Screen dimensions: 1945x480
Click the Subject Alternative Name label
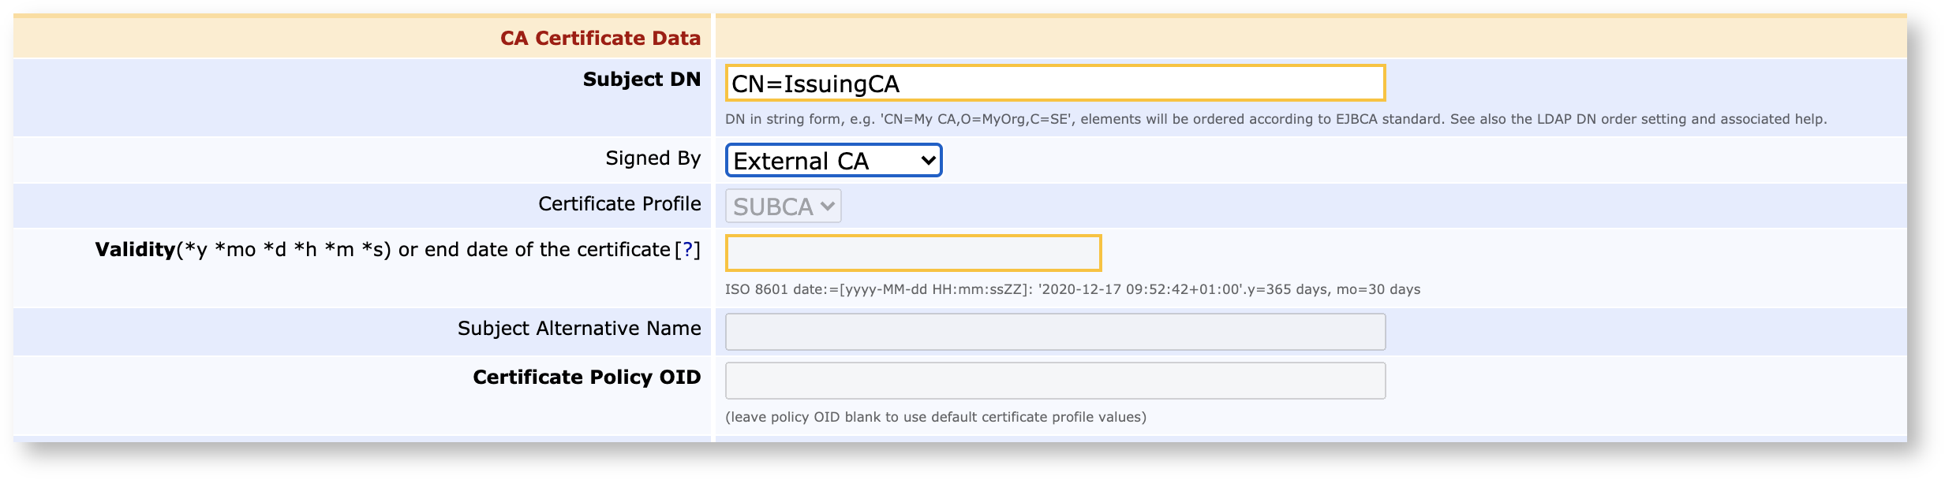[578, 329]
